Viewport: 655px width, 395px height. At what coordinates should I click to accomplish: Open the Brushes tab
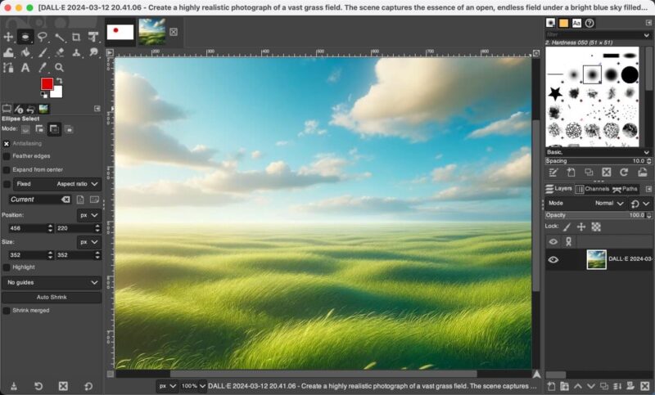tap(550, 23)
